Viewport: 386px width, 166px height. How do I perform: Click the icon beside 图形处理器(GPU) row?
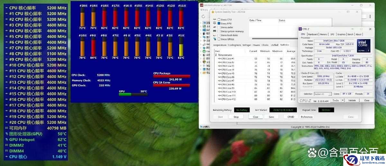(6, 134)
